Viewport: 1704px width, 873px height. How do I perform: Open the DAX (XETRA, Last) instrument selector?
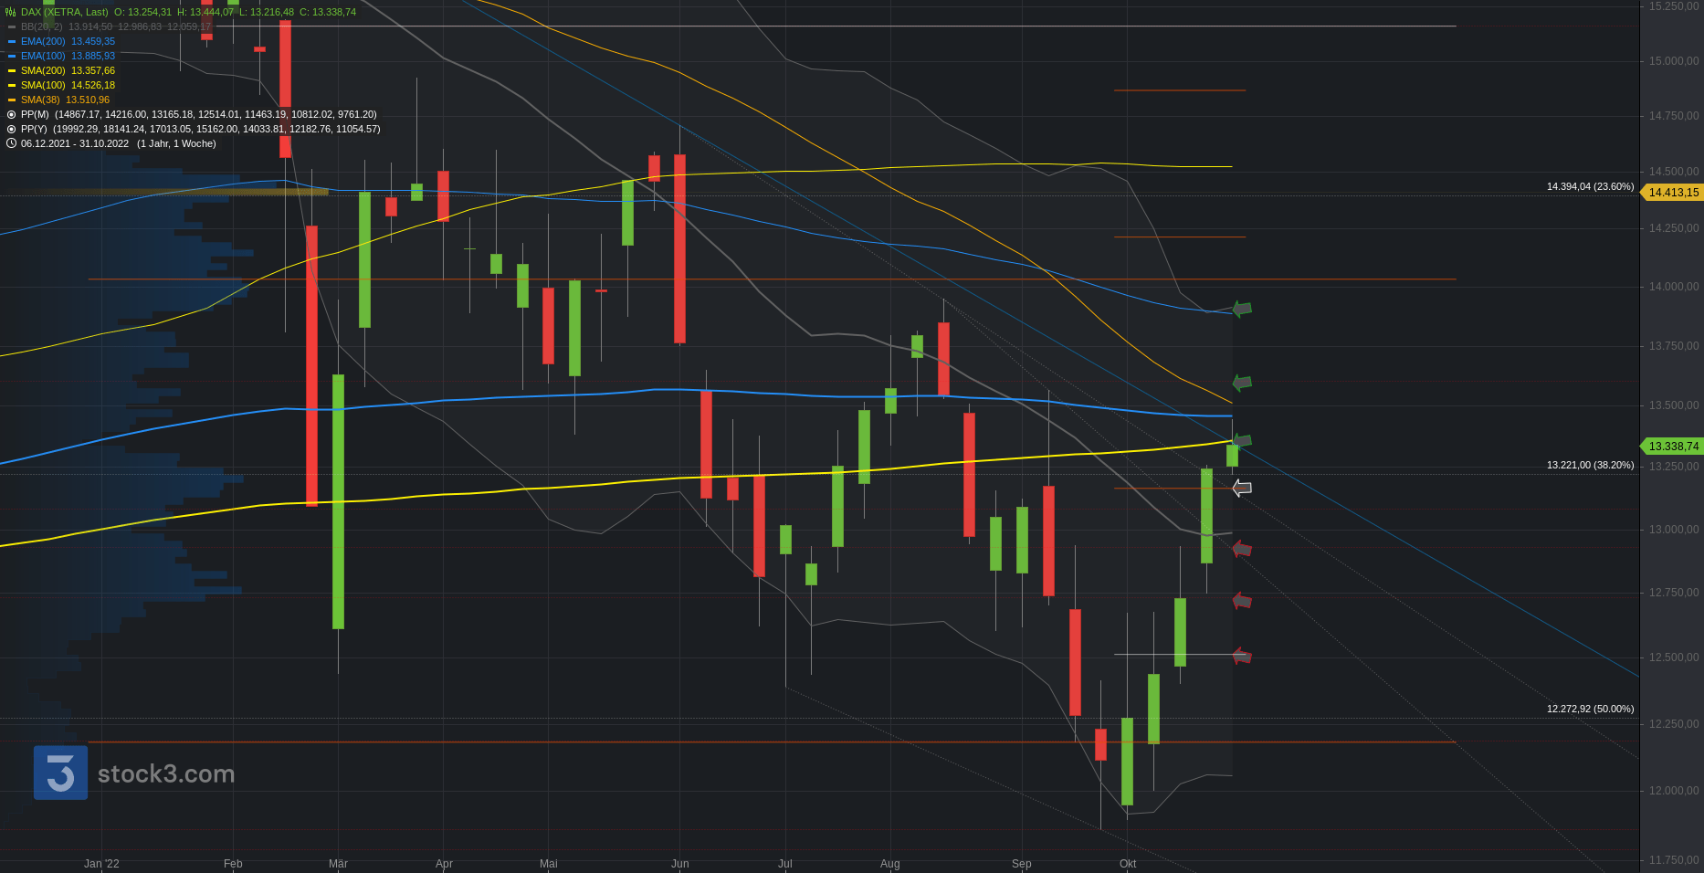pos(64,12)
